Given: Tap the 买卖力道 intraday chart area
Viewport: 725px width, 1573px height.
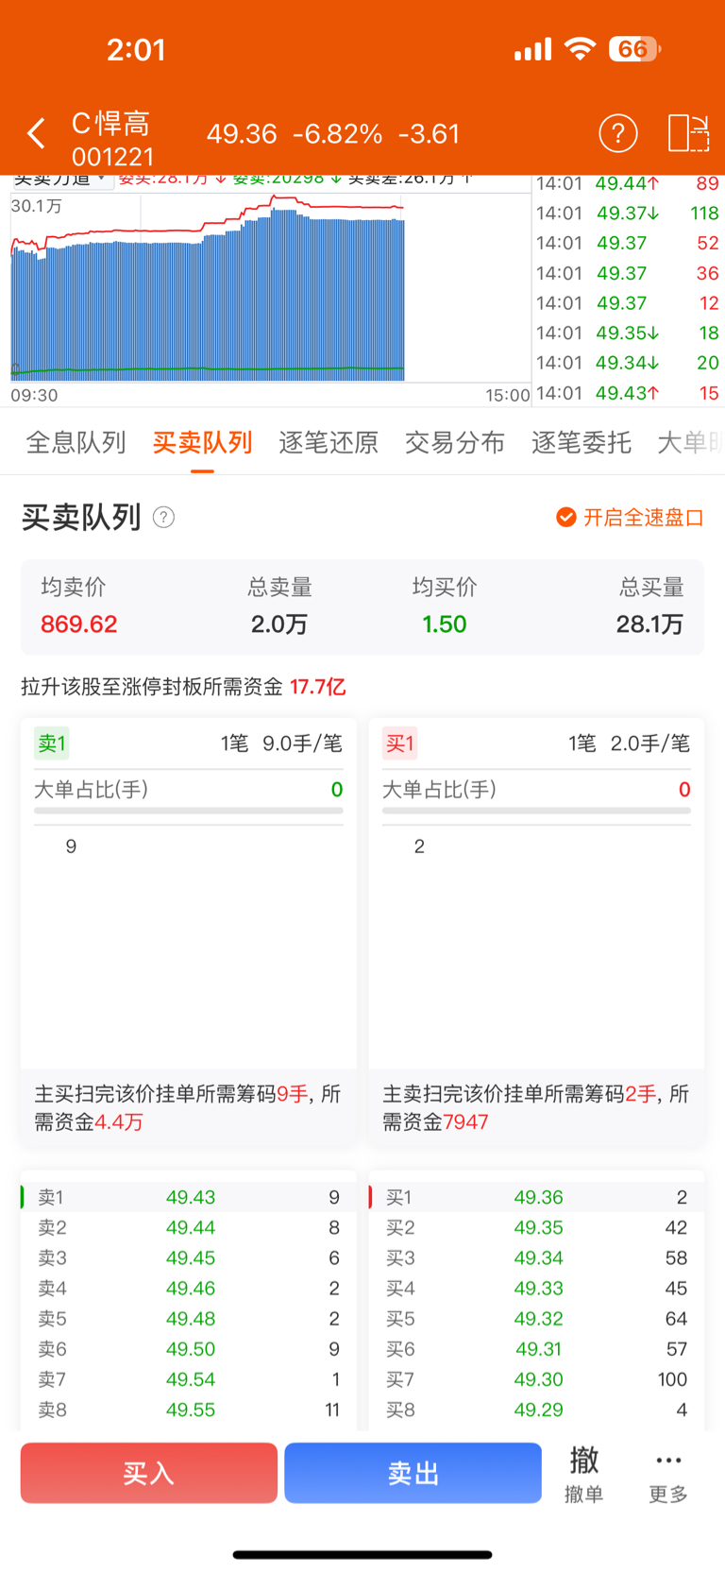Looking at the screenshot, I should point(271,288).
